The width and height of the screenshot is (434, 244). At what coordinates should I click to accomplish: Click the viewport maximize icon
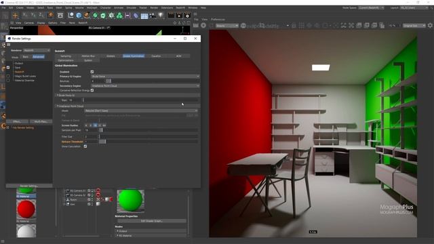[189, 23]
